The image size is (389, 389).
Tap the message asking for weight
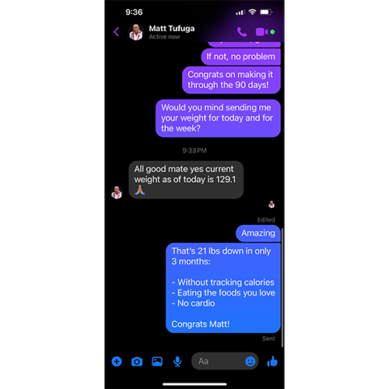click(218, 118)
